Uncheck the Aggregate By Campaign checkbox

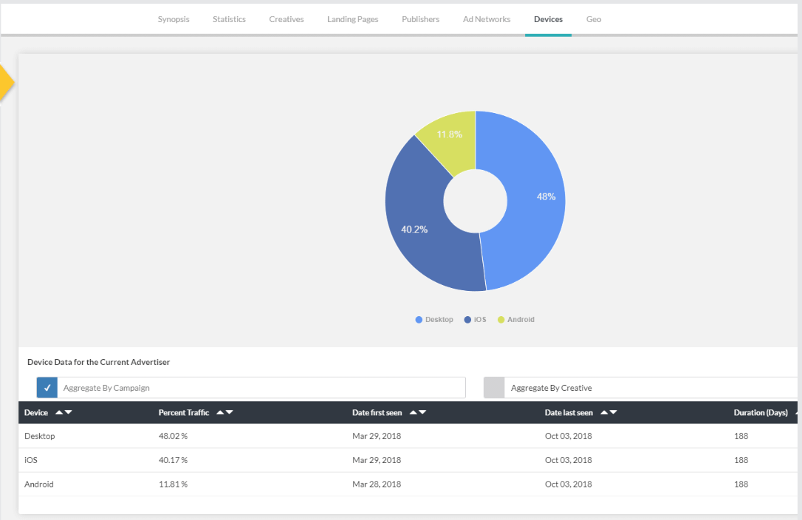47,388
